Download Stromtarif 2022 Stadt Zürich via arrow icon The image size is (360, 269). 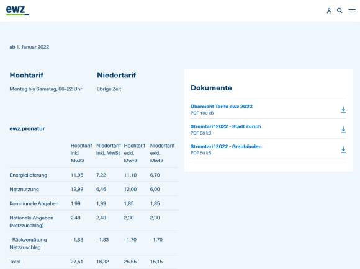point(343,130)
